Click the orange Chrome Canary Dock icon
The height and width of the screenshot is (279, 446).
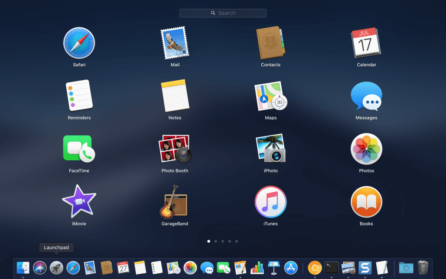(315, 268)
